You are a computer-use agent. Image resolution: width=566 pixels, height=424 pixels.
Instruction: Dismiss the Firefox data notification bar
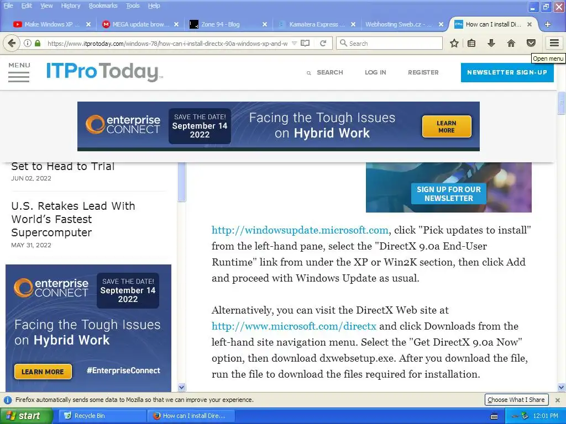557,400
